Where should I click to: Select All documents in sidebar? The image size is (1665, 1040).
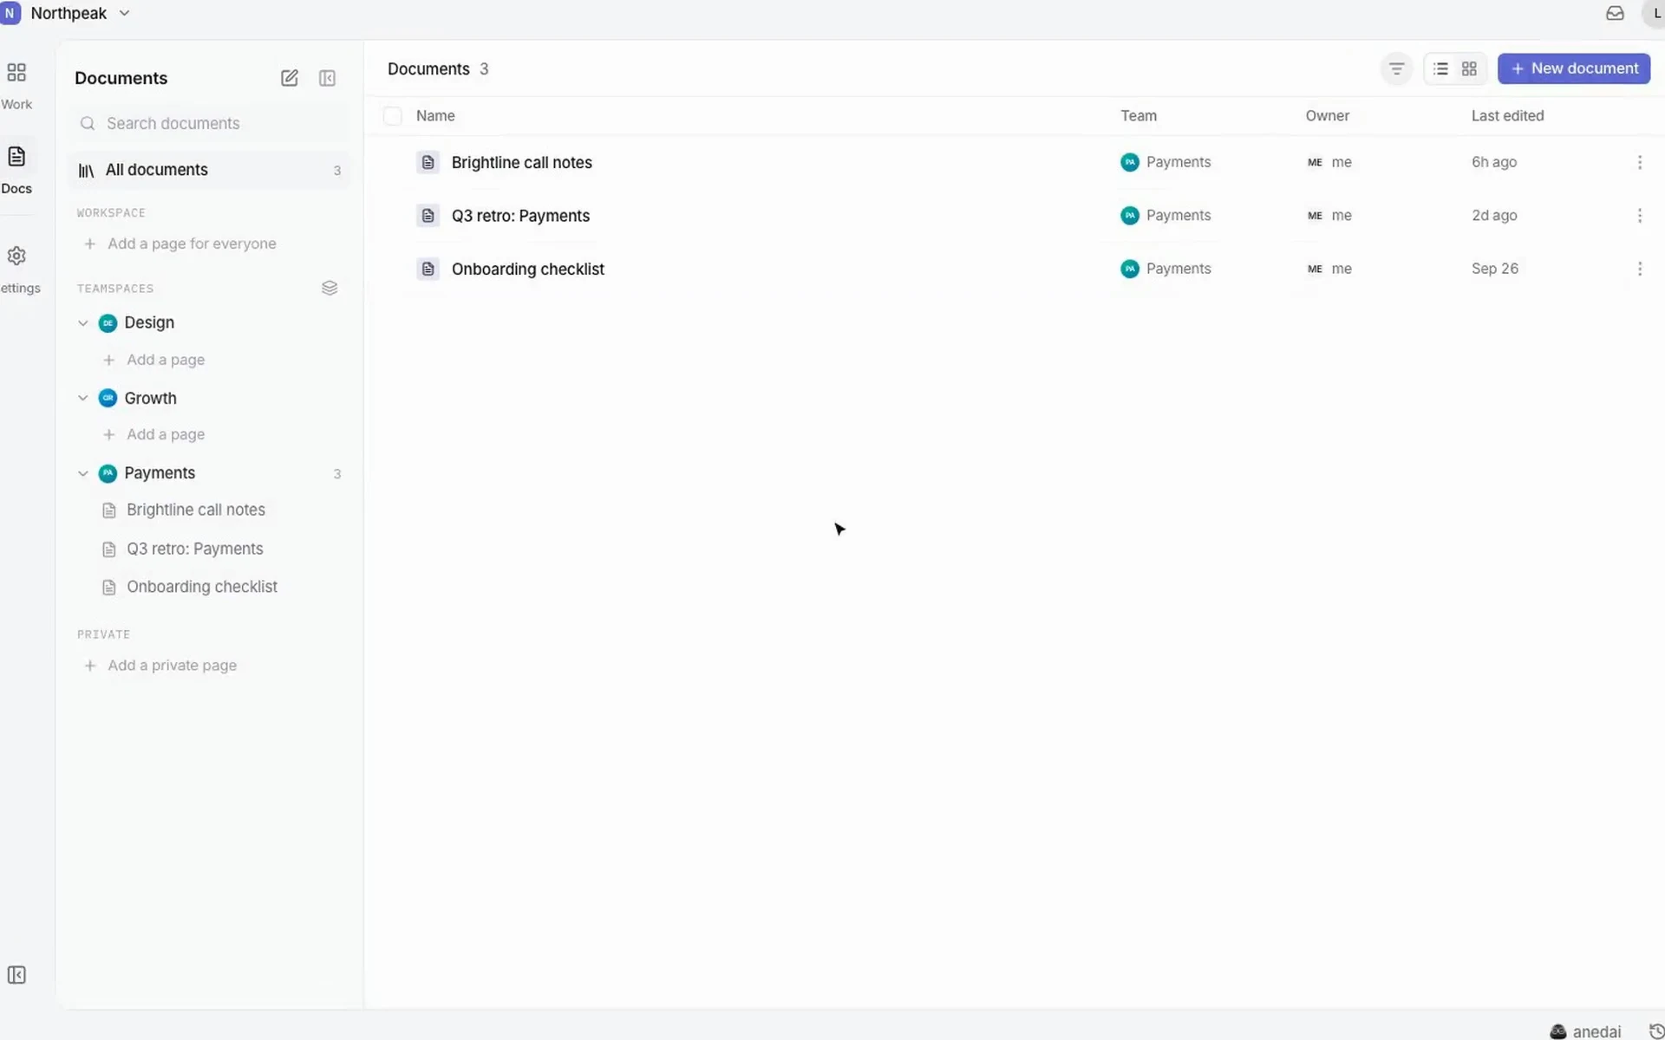pos(209,170)
